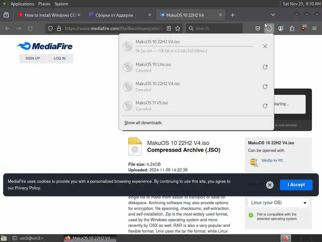Retry the MakuOS 10 Lite.iso download

point(265,67)
